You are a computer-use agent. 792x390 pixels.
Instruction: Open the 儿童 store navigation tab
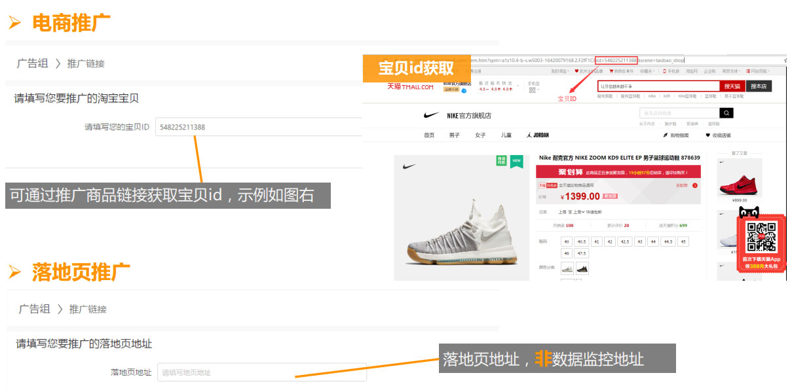(506, 135)
